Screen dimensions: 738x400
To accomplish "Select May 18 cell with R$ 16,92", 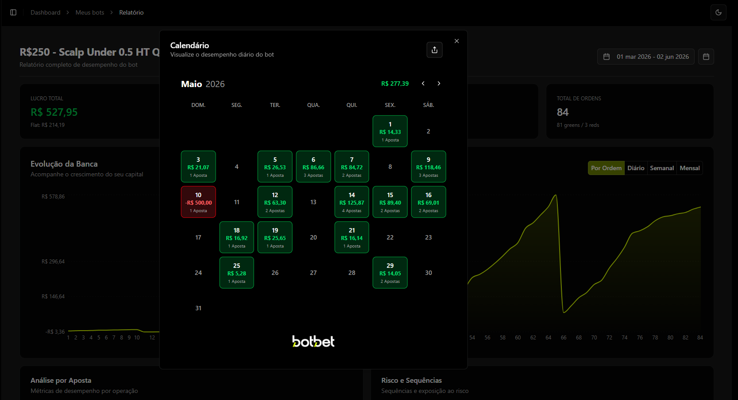I will [237, 237].
